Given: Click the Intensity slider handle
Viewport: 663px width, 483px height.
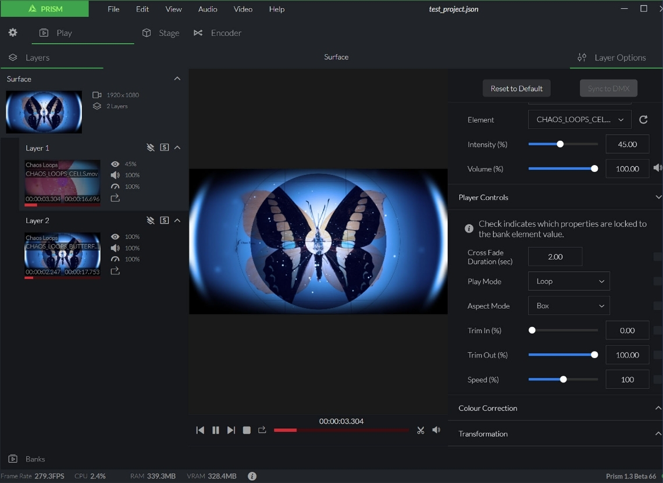Looking at the screenshot, I should coord(560,144).
